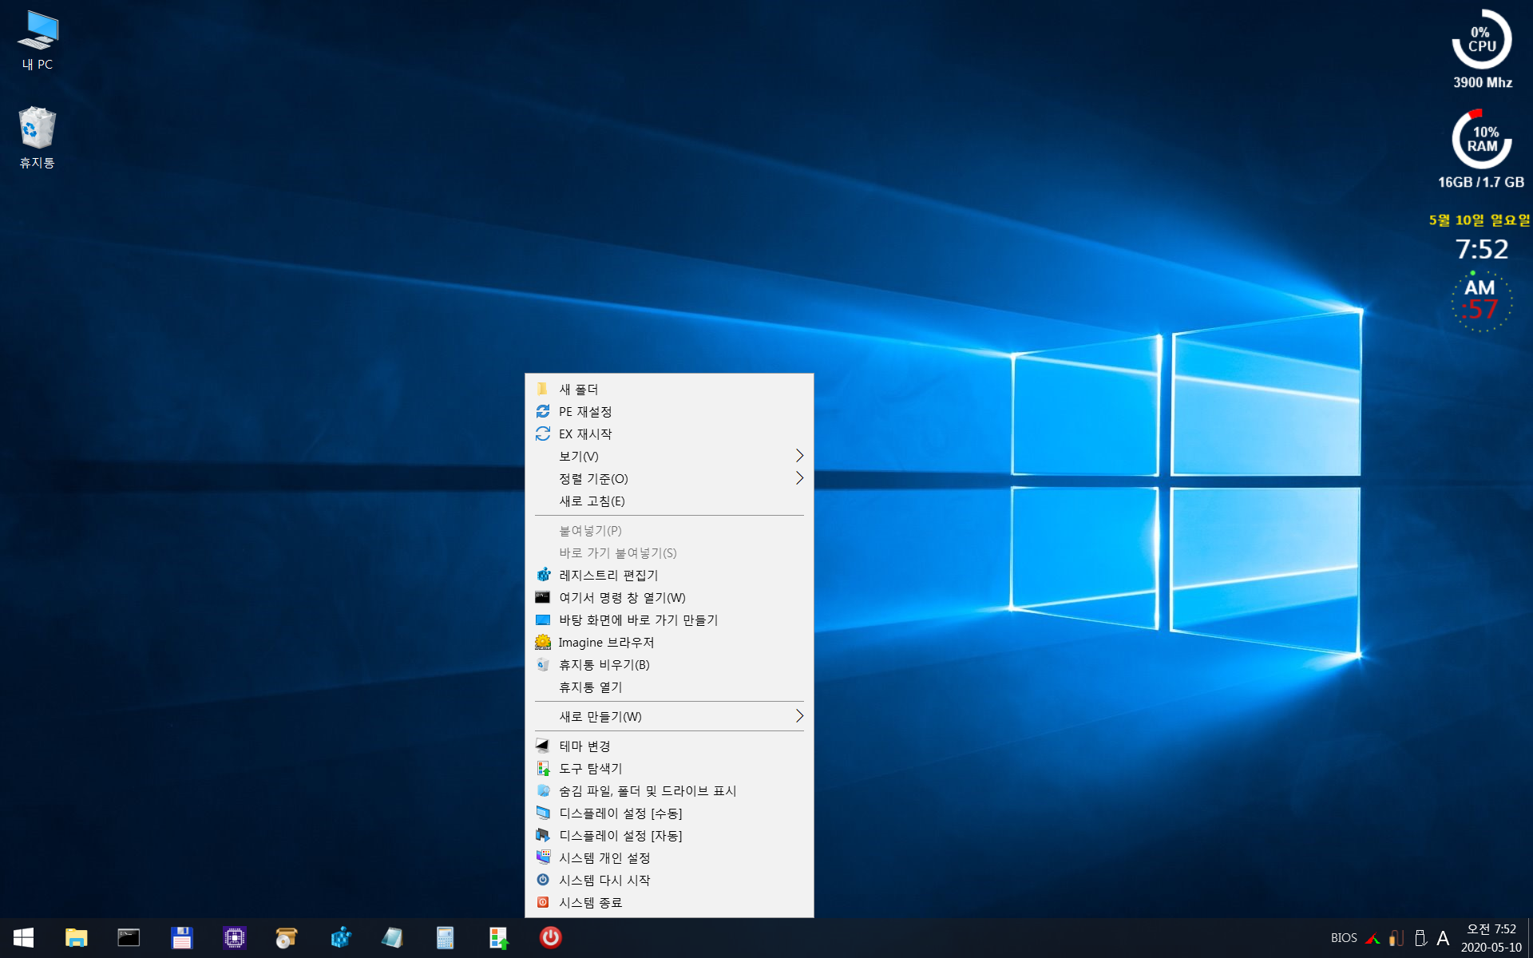Open the 내 PC desktop icon
1533x958 pixels.
[38, 41]
